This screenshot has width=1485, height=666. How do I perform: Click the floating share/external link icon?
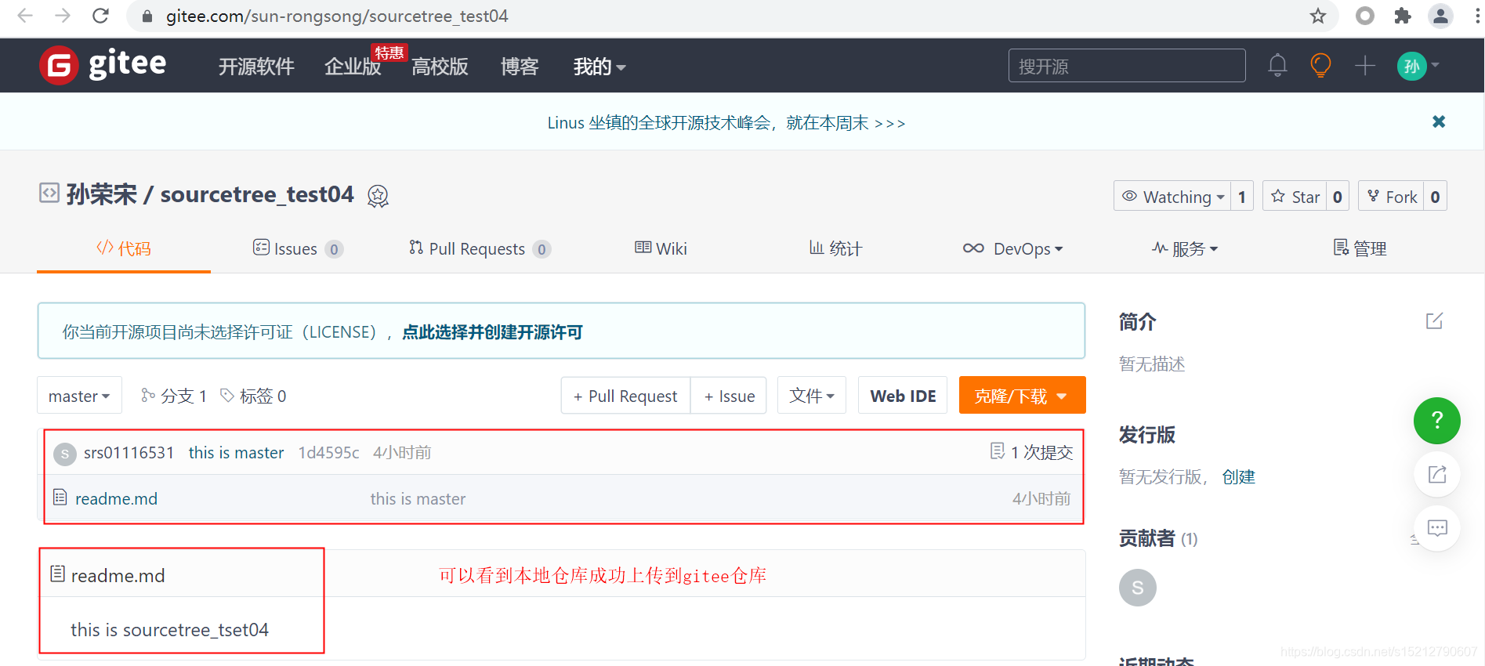pos(1436,474)
